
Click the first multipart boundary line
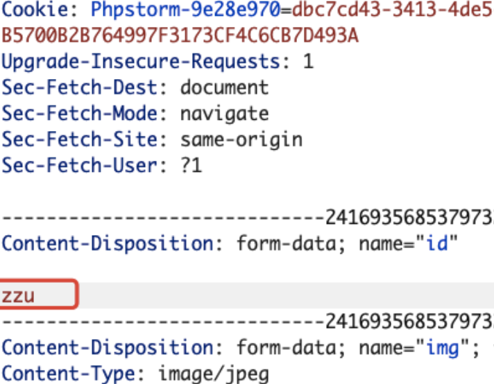tap(246, 218)
